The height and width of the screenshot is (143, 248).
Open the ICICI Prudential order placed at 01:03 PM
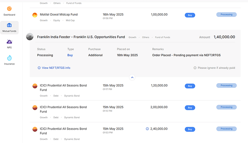135,133
